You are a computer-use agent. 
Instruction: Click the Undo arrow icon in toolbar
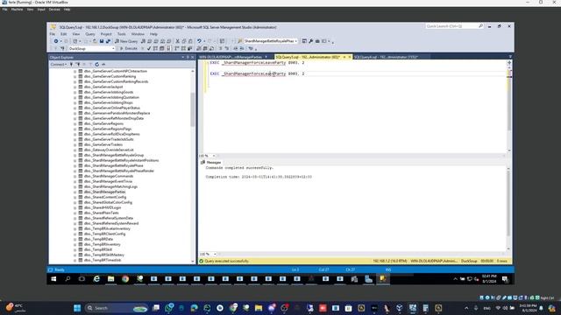tap(199, 41)
